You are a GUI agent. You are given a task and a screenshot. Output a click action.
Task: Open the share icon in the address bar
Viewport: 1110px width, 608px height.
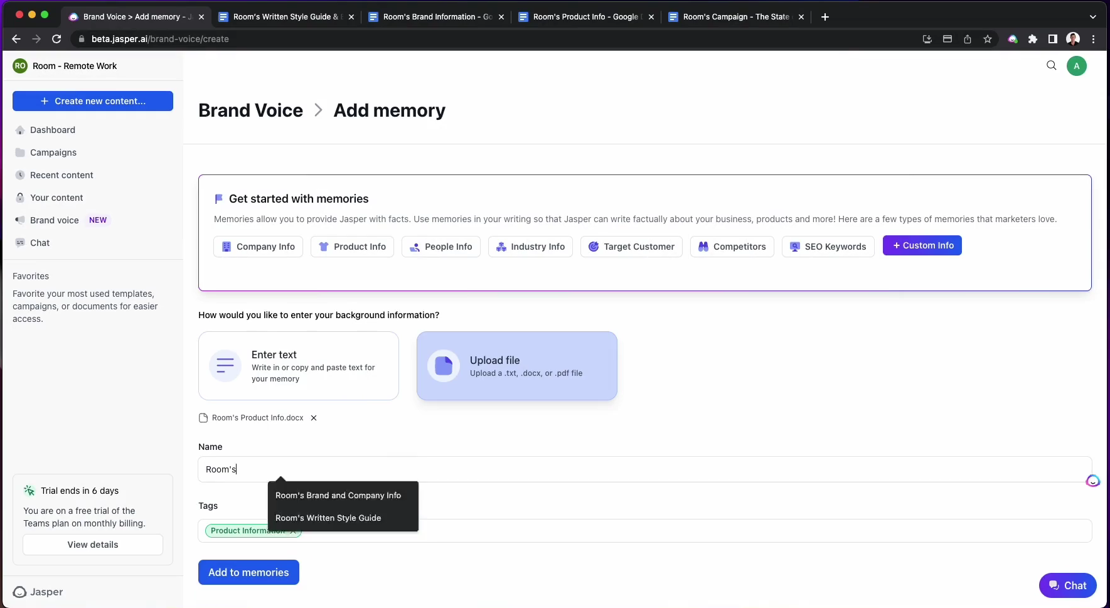pyautogui.click(x=968, y=39)
